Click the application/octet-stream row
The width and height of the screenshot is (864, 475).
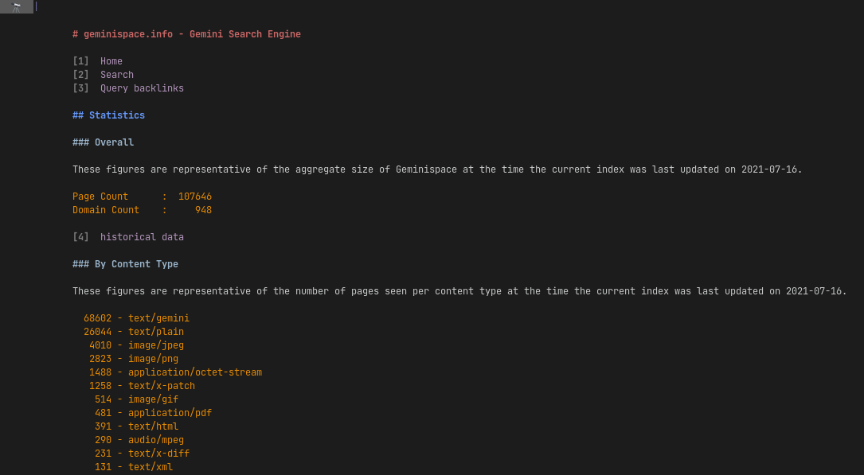click(x=175, y=372)
